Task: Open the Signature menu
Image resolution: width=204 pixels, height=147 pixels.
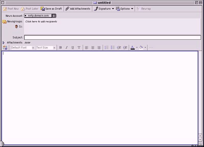Action: click(104, 9)
